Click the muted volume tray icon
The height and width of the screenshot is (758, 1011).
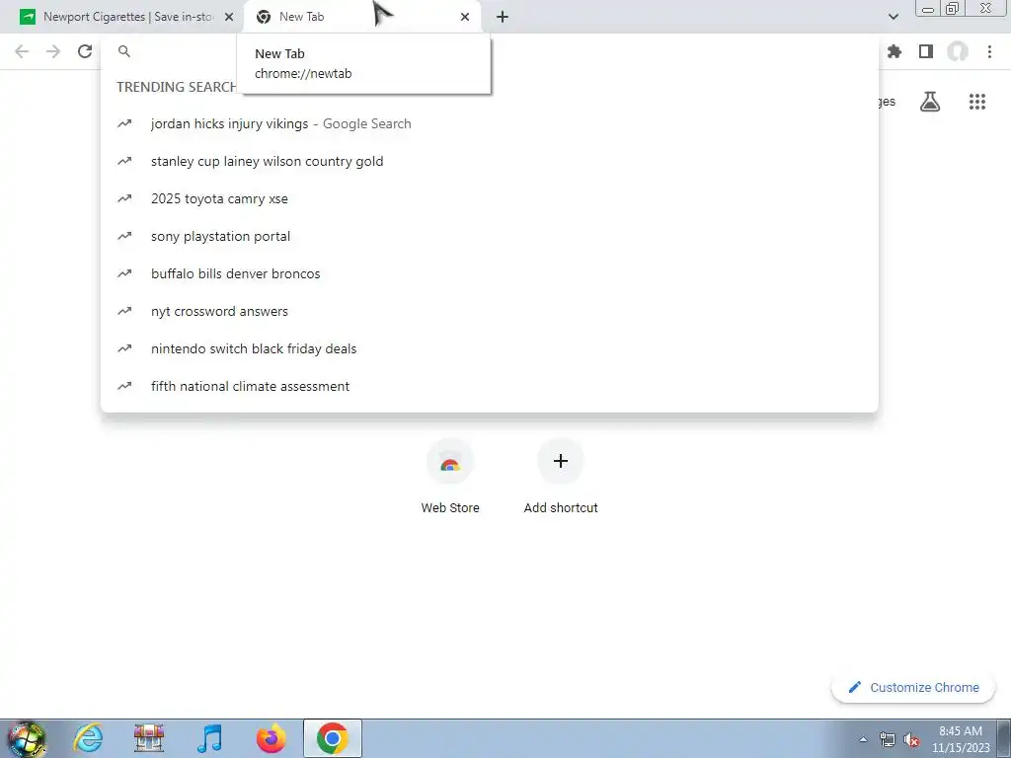(x=911, y=740)
